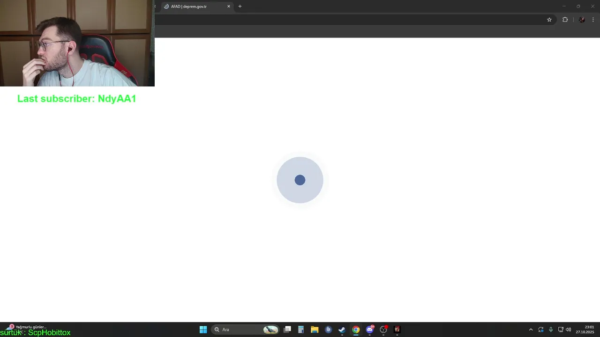The width and height of the screenshot is (600, 337).
Task: Select the AFAD | deprem.gov.tr browser tab
Action: coord(197,7)
